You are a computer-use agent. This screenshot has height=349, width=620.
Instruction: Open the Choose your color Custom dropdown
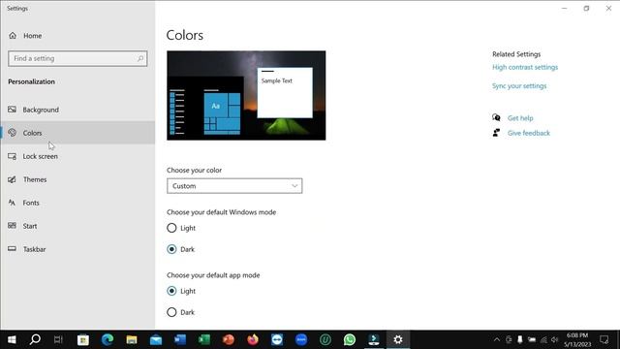click(x=234, y=186)
